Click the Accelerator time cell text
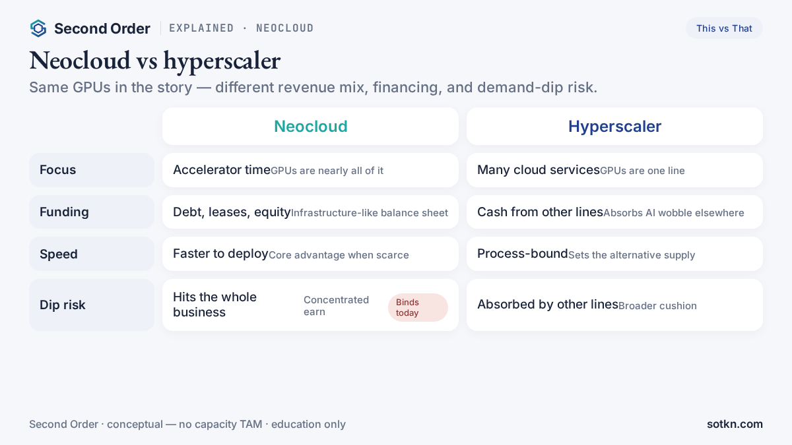The image size is (792, 445). (222, 170)
